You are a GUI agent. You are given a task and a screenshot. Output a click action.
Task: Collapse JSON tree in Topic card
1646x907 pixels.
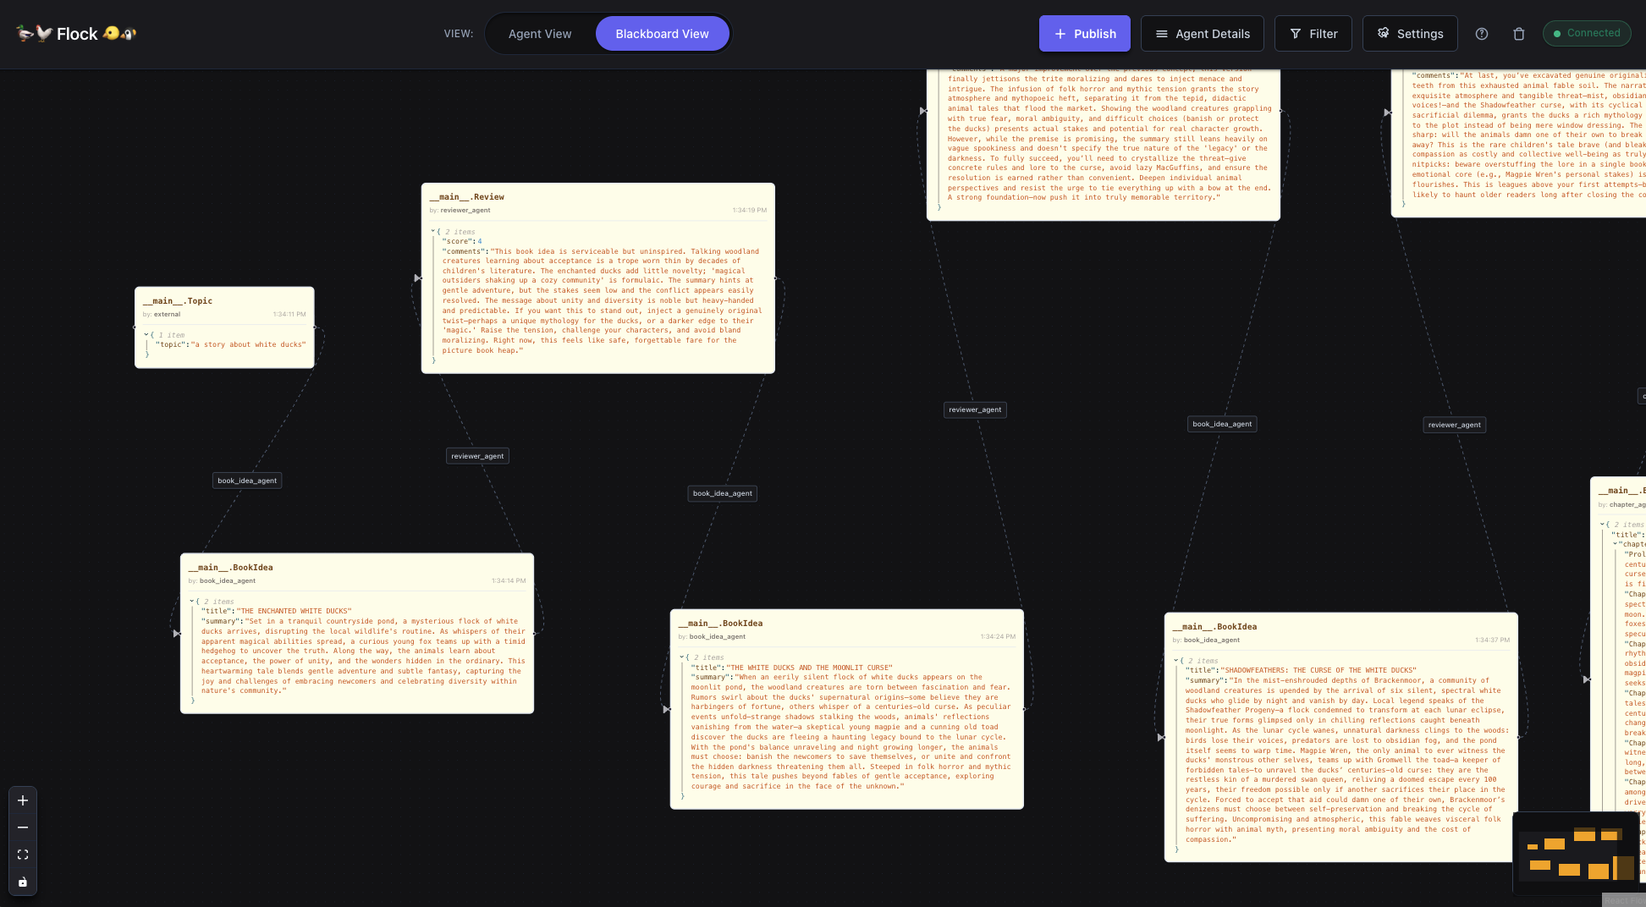(x=146, y=335)
